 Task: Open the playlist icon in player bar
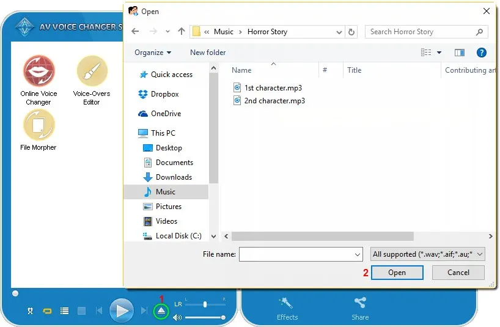(64, 311)
